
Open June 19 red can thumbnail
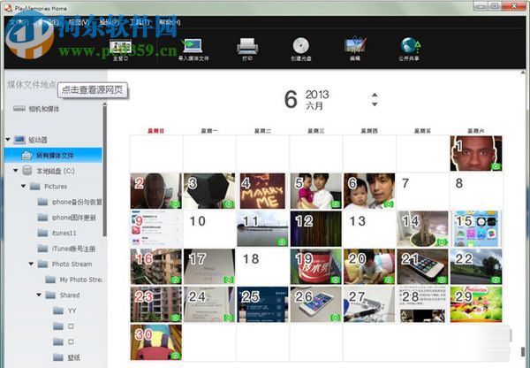click(x=315, y=266)
